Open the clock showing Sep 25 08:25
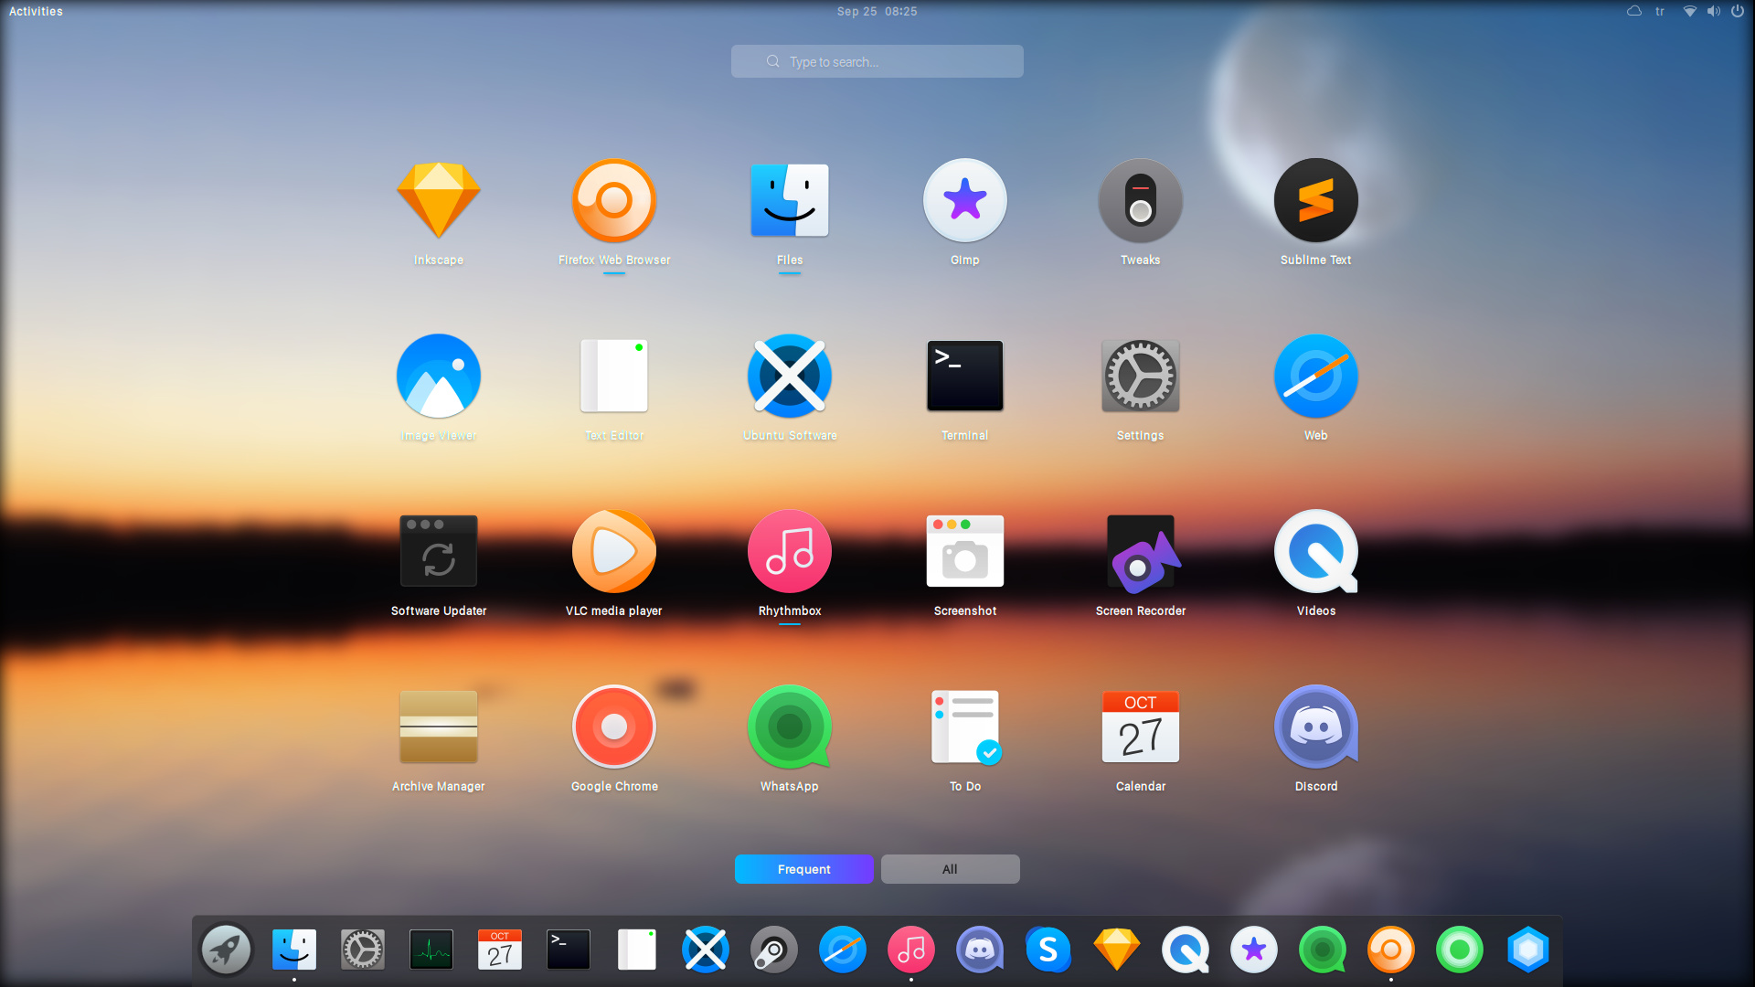Screen dimensions: 1755x987 coord(877,11)
